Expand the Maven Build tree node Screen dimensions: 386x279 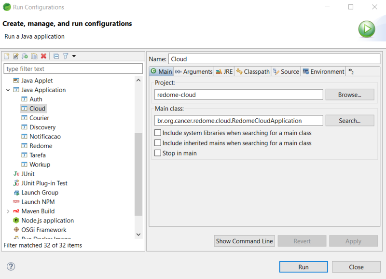point(8,211)
